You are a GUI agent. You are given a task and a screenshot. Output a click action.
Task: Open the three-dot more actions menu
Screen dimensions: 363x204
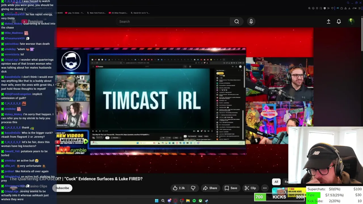265,188
